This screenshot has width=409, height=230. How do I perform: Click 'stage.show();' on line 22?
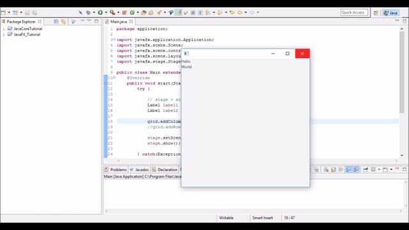click(164, 143)
